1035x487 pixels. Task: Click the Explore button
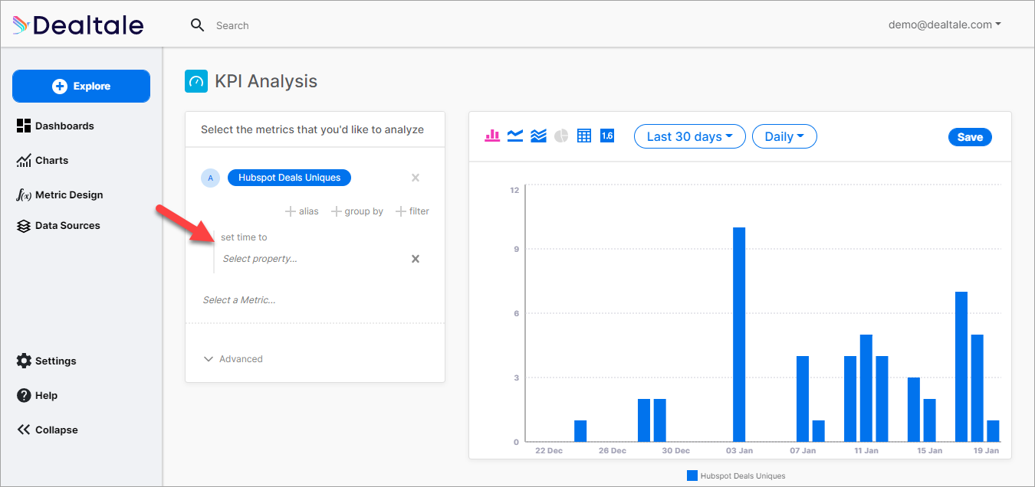(x=81, y=87)
